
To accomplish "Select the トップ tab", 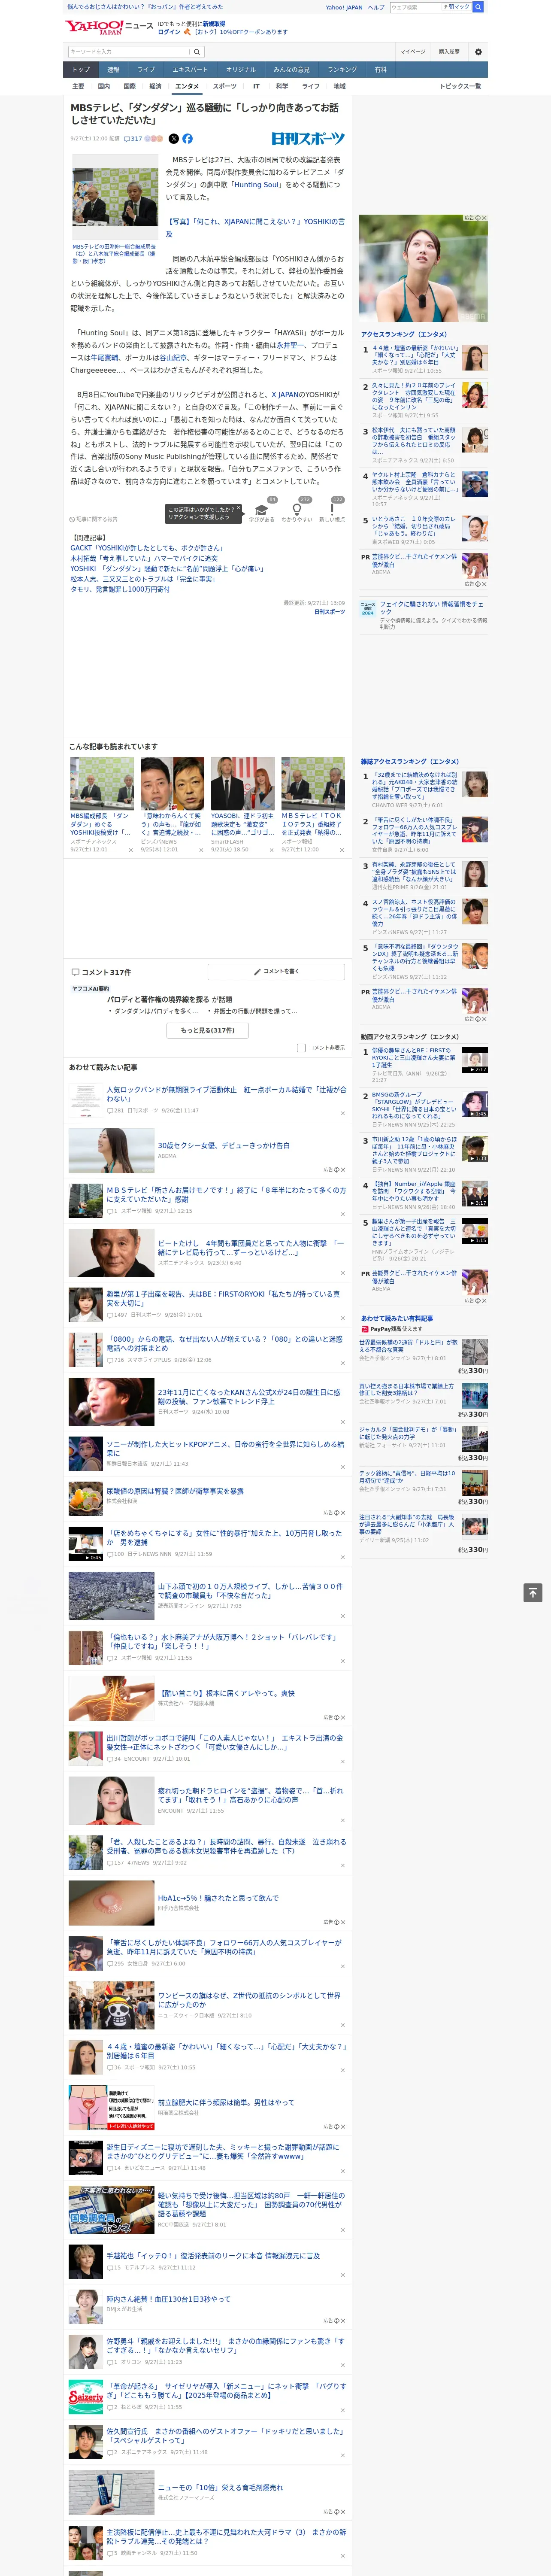I will [x=81, y=70].
